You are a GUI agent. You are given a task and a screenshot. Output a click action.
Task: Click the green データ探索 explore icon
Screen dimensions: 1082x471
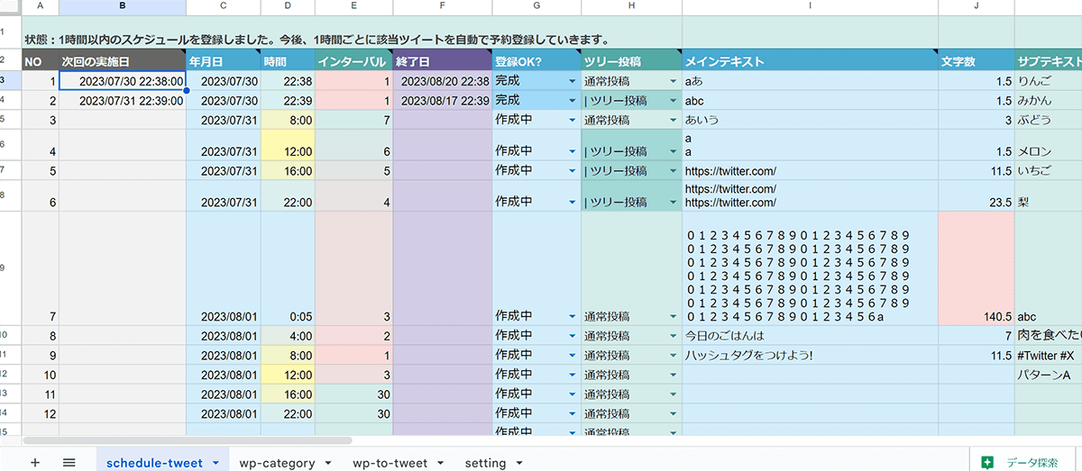click(988, 462)
